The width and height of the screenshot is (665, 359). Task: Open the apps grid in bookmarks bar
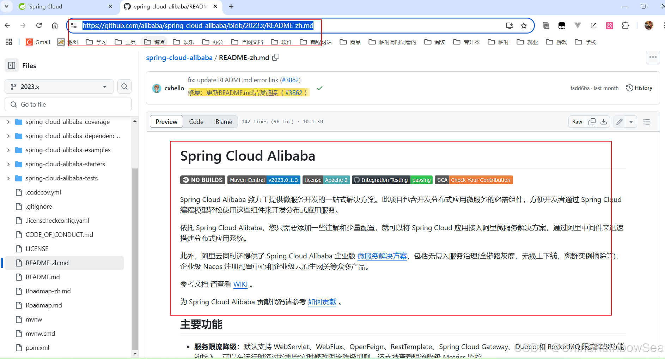click(9, 42)
